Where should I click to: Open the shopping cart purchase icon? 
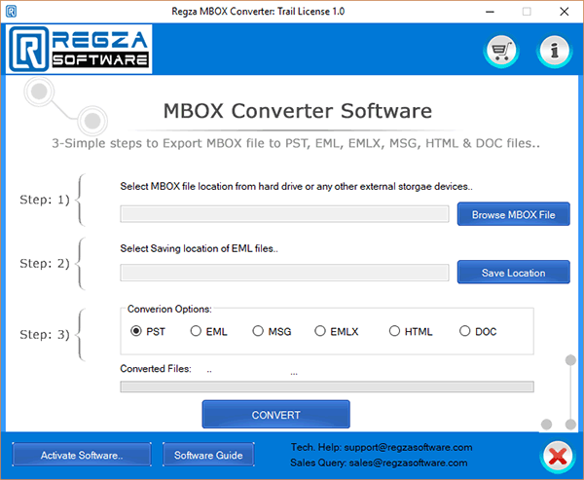tap(501, 51)
